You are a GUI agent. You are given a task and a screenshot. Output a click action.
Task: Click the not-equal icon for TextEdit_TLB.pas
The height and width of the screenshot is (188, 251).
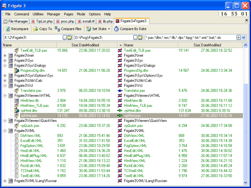pyautogui.click(x=120, y=50)
